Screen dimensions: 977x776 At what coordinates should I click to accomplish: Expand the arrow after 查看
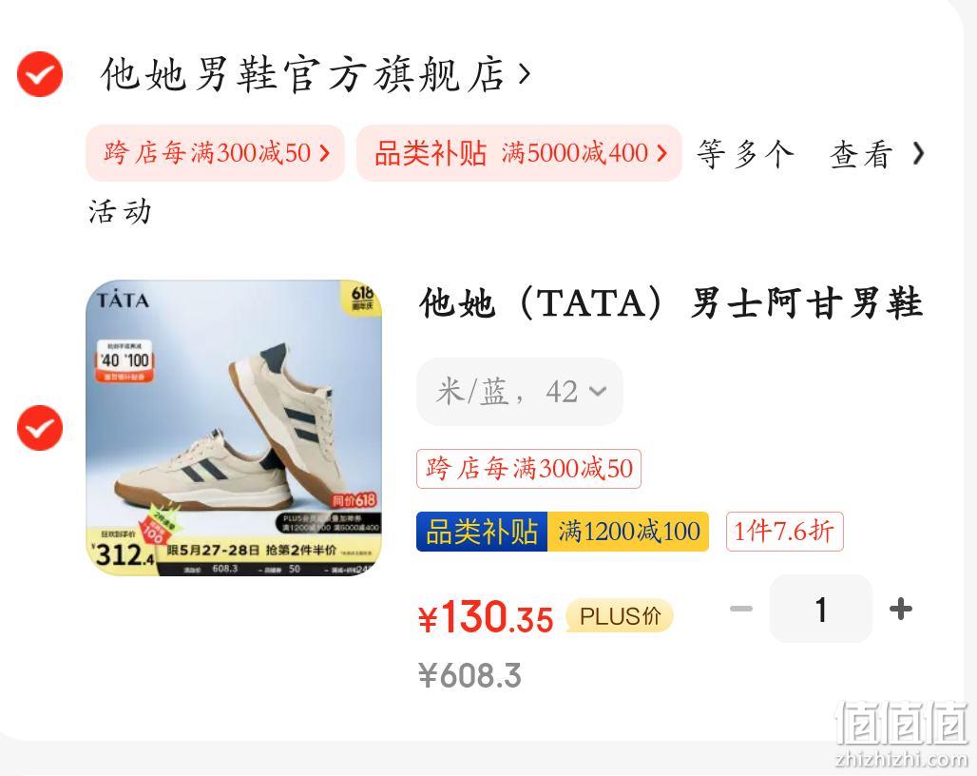coord(918,153)
